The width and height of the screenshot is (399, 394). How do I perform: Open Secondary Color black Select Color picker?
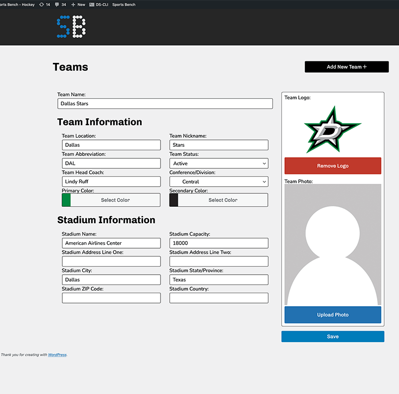point(219,200)
